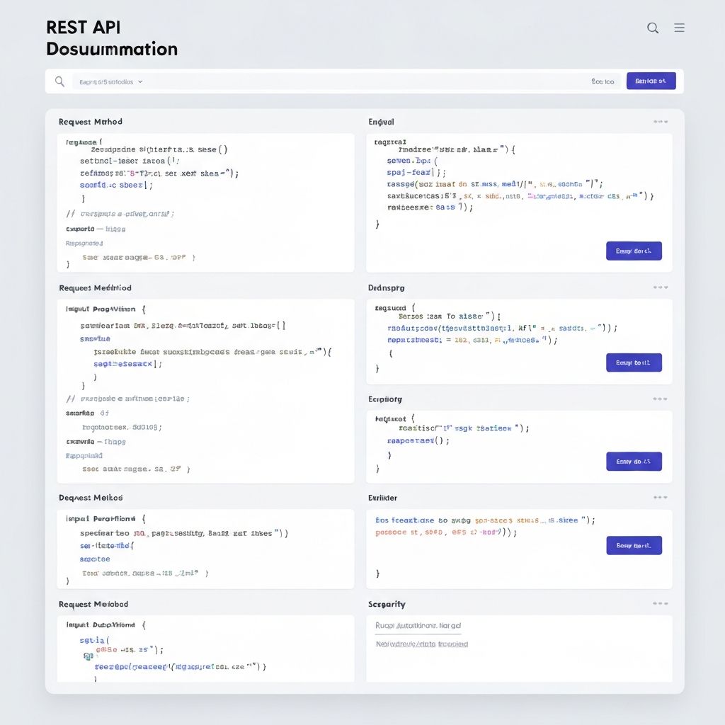Image resolution: width=725 pixels, height=725 pixels.
Task: Open the ellipsis menu on the Dednsprg panel
Action: (657, 287)
